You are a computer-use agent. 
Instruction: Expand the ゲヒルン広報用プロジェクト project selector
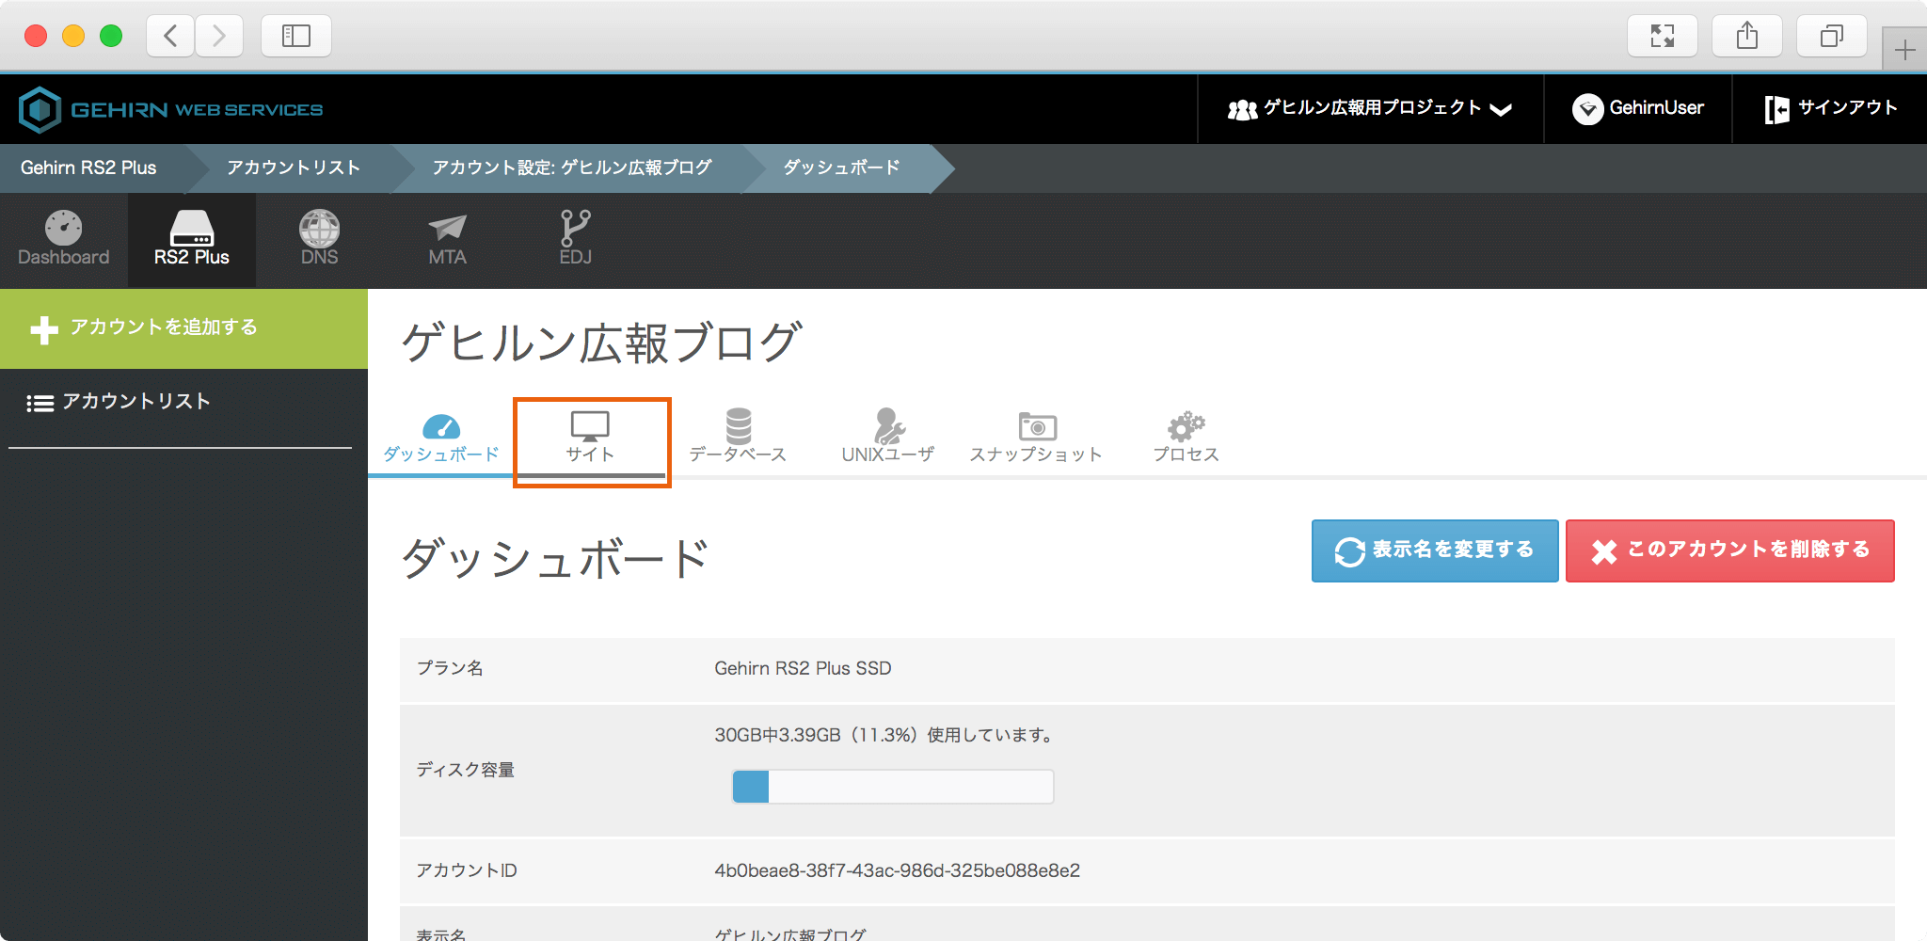1369,108
